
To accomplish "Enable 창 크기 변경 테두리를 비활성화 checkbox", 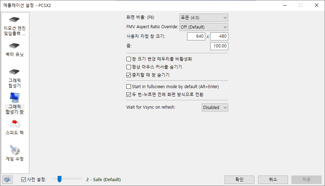I will point(128,59).
